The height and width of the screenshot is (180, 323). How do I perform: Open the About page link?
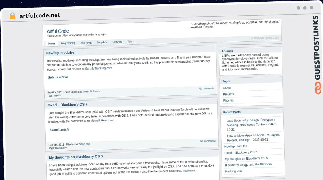point(227,88)
